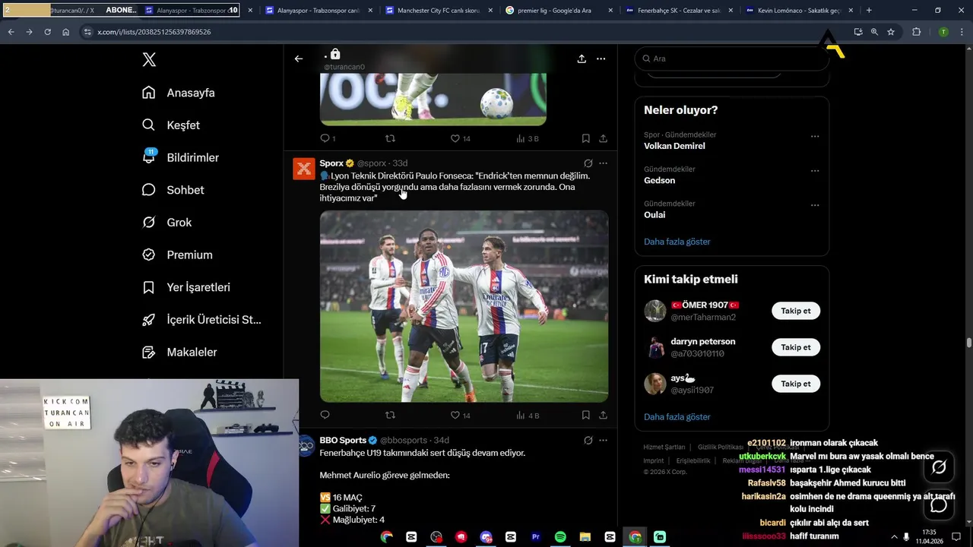Bookmark the top football image post
This screenshot has width=973, height=547.
[x=585, y=138]
